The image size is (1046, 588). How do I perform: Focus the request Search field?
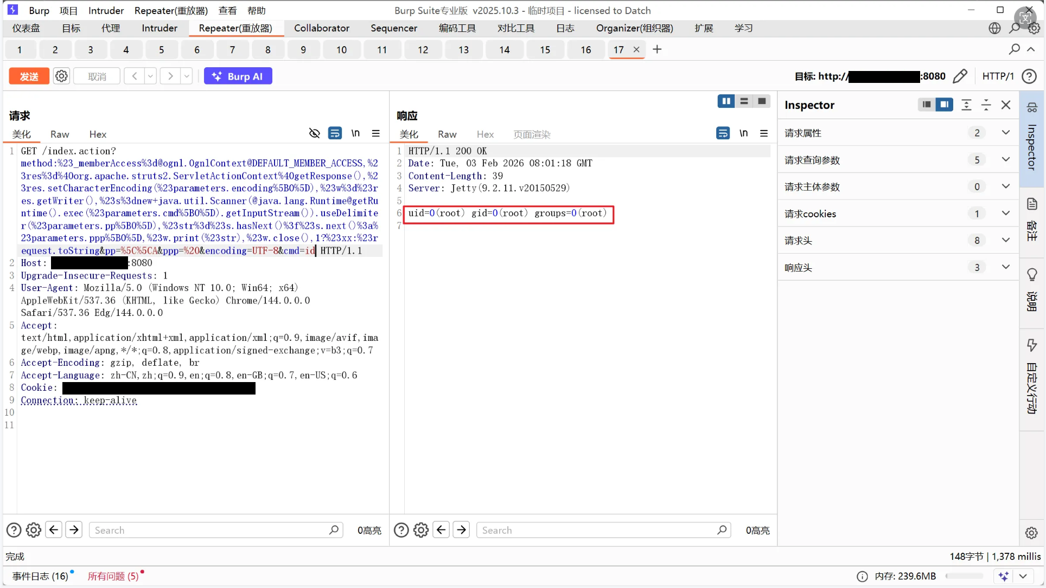coord(217,530)
